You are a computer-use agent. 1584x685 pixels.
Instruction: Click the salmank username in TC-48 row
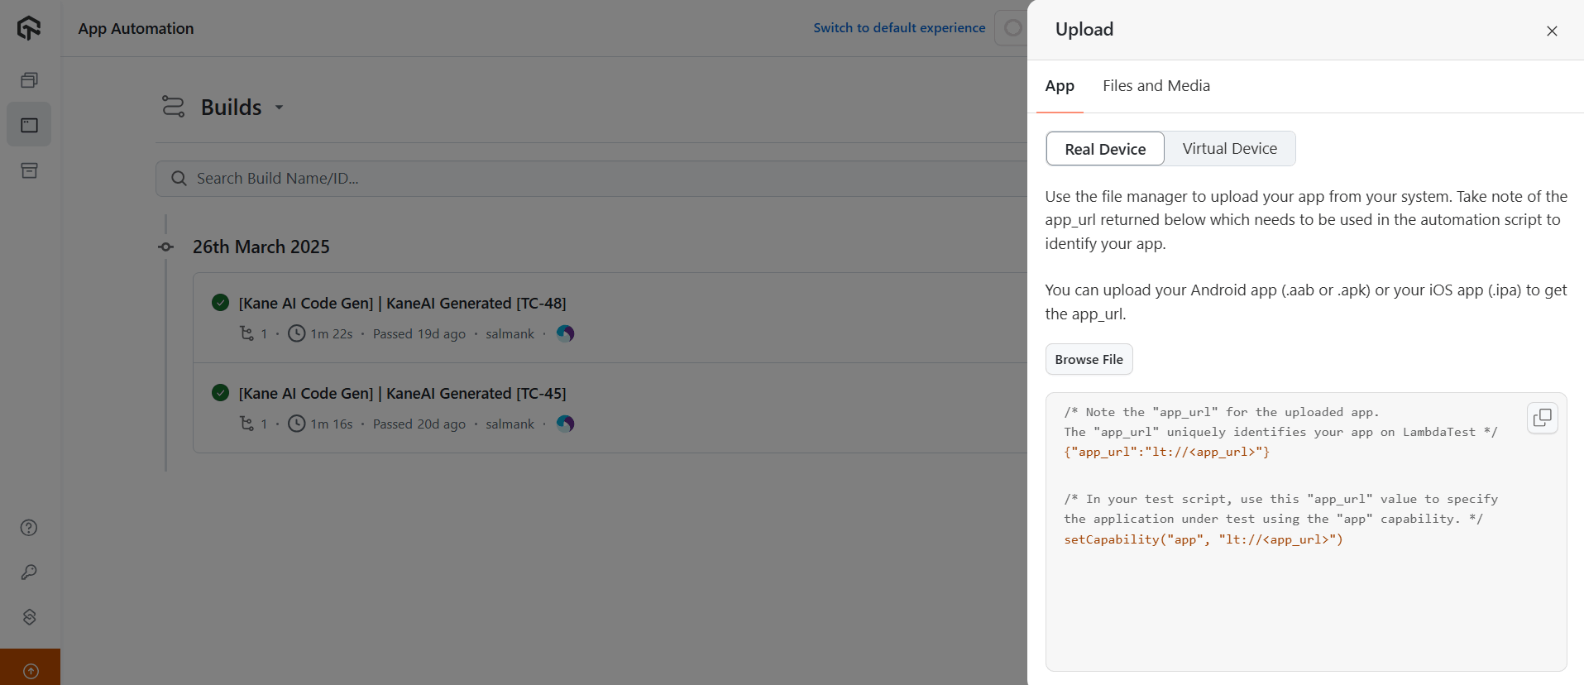coord(510,333)
